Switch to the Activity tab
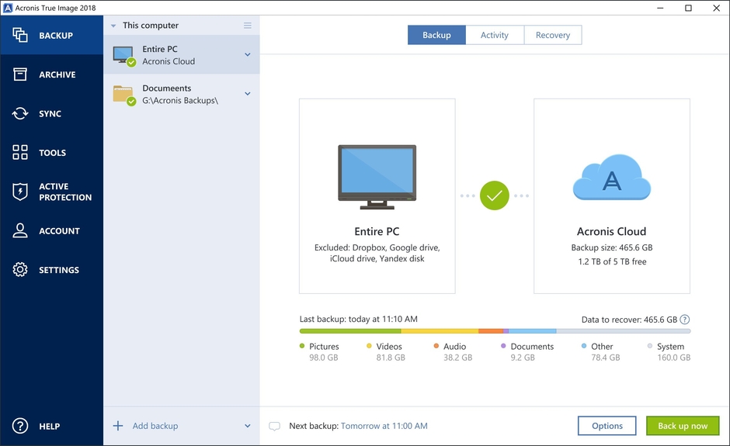Image resolution: width=730 pixels, height=446 pixels. [495, 35]
